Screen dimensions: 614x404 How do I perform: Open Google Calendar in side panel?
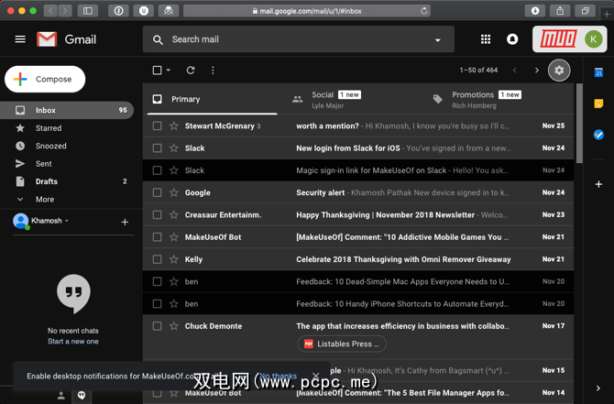(x=598, y=72)
